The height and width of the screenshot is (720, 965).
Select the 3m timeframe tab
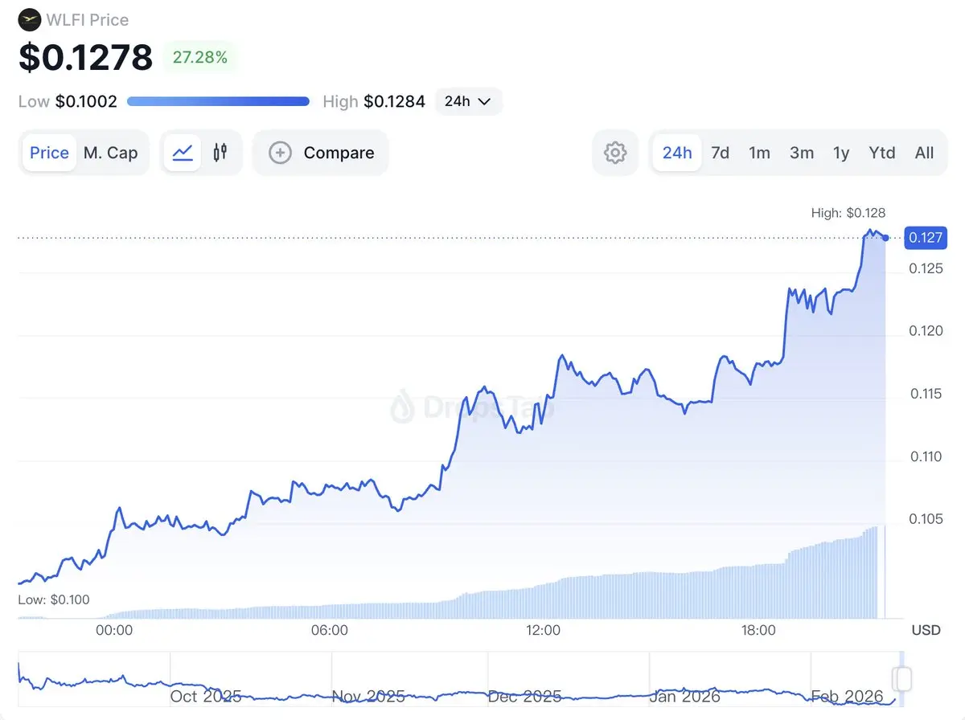point(802,153)
